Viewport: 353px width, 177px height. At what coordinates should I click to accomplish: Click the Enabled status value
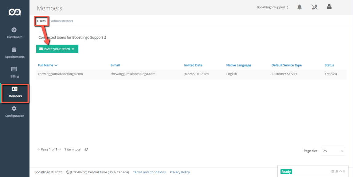click(331, 74)
